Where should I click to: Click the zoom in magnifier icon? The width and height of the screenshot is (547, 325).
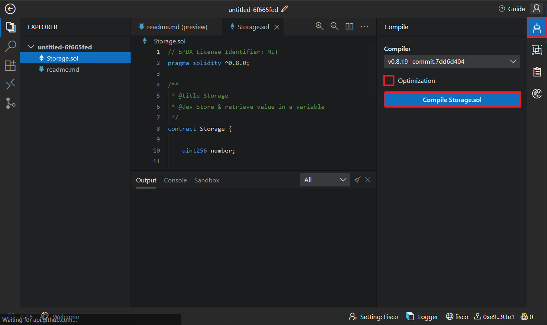coord(319,26)
